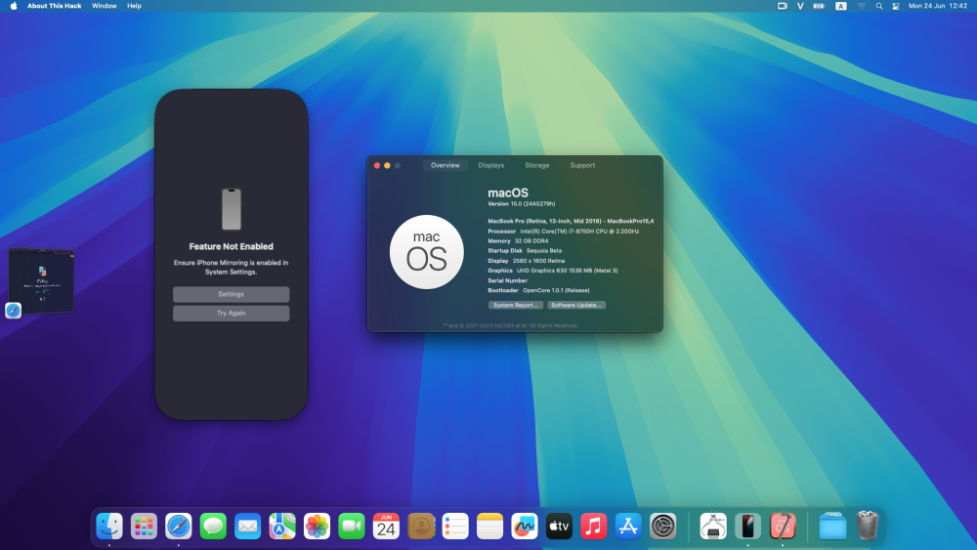The image size is (977, 550).
Task: Click the battery status icon
Action: [x=819, y=6]
